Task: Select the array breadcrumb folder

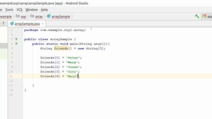Action: coord(39,17)
